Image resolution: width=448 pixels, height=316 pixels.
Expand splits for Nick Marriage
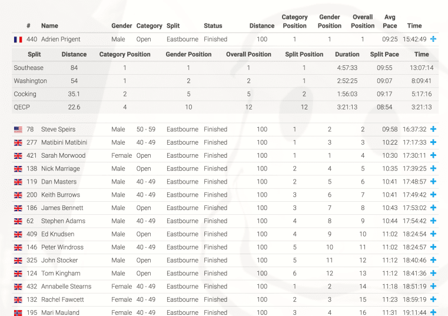tap(433, 168)
